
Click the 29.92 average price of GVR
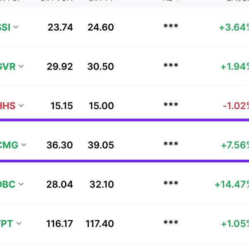[60, 66]
